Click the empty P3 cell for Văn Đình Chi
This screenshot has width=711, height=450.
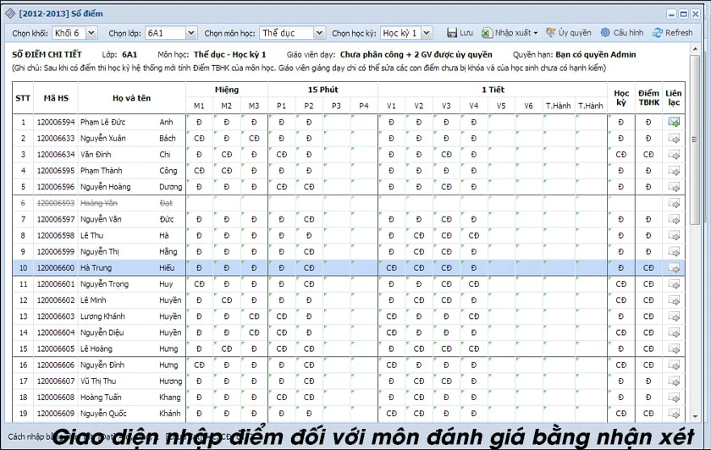[337, 155]
